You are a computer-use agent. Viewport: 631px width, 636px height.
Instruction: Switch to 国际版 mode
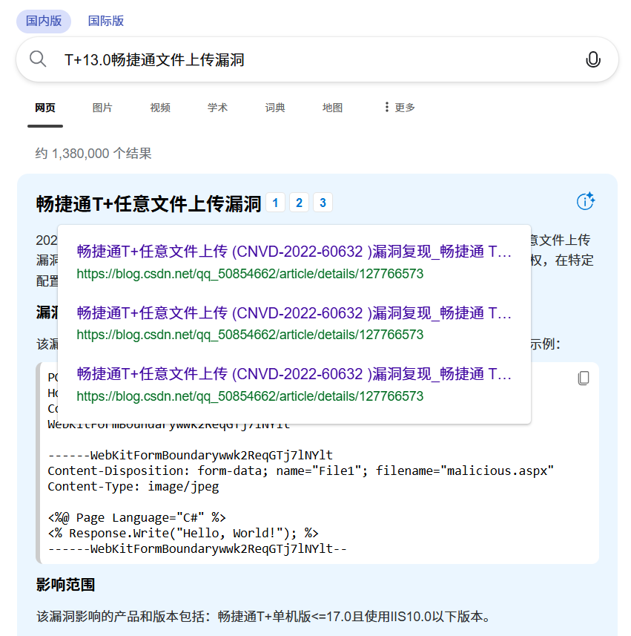[x=106, y=21]
